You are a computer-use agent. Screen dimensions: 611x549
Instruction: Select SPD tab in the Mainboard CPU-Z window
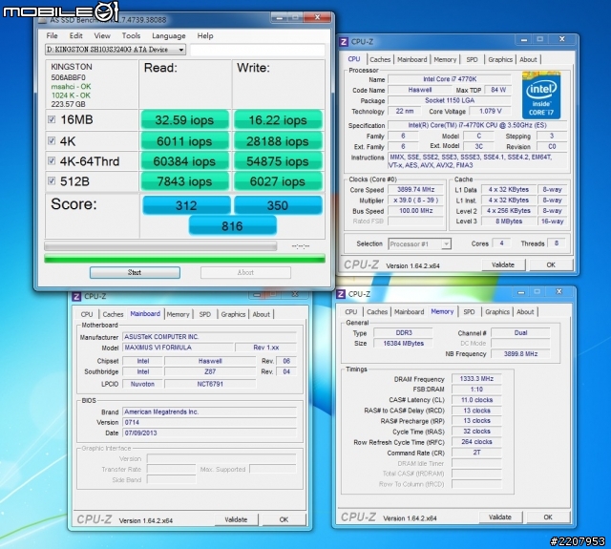coord(205,314)
